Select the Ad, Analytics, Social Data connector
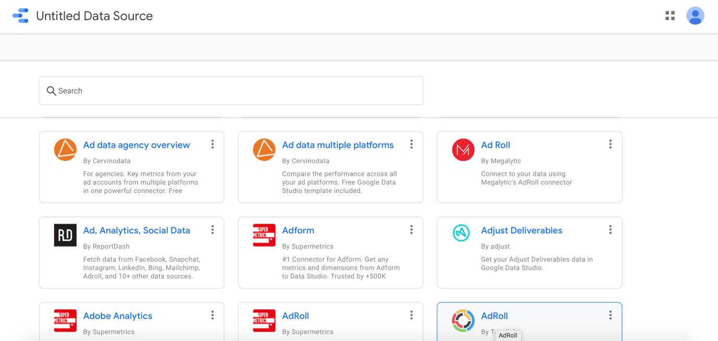Viewport: 718px width, 341px height. click(137, 230)
